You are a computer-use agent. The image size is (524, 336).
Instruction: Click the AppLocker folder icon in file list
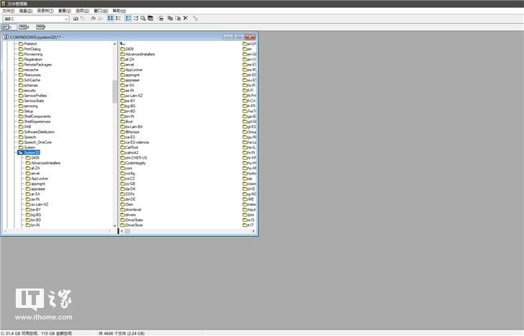tap(122, 69)
